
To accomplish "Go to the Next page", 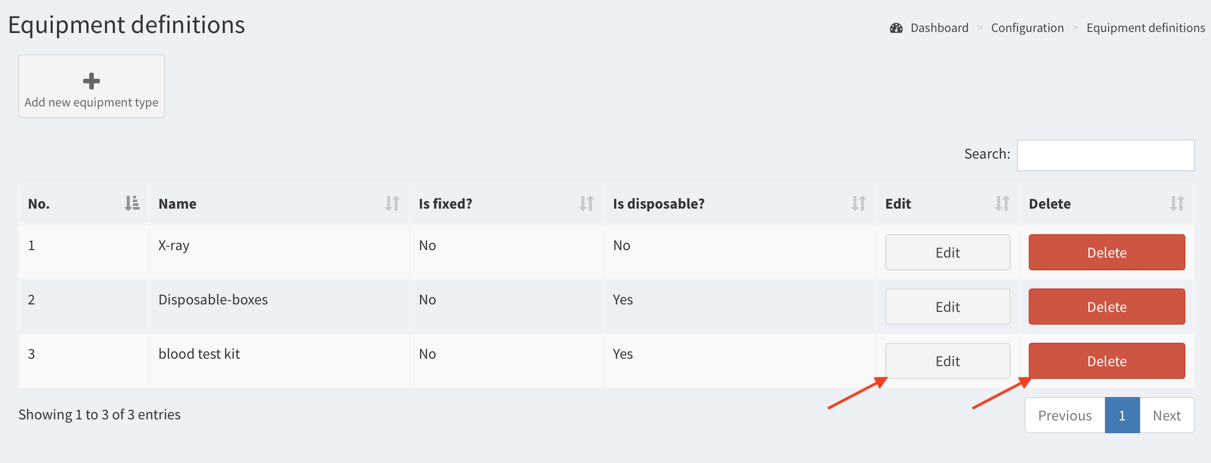I will (1167, 416).
